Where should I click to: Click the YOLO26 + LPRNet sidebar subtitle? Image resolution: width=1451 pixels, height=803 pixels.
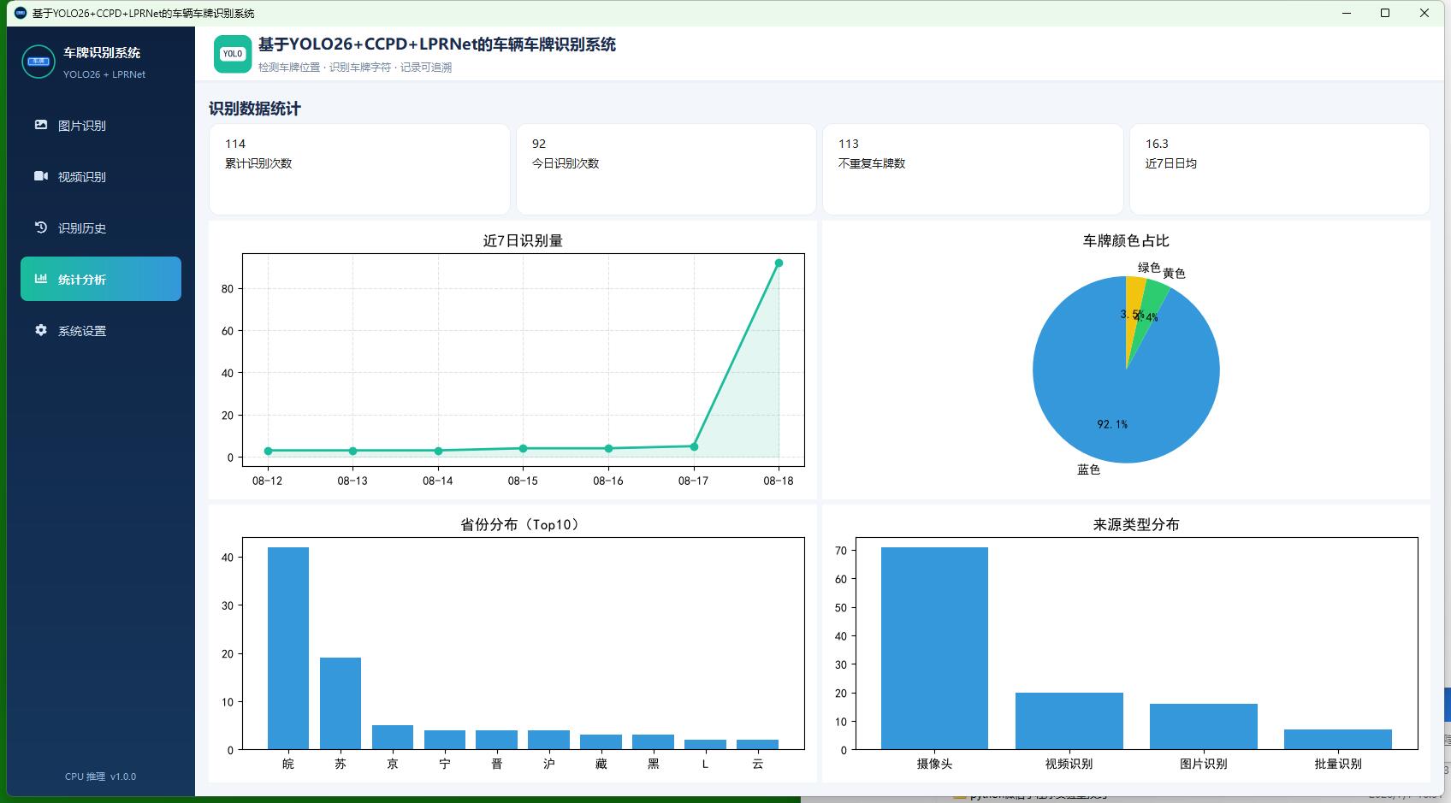(104, 74)
